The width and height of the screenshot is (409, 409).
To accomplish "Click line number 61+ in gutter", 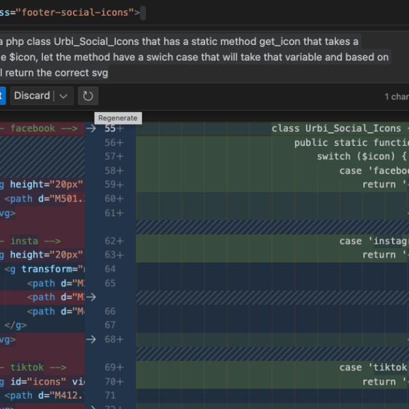I will (x=114, y=213).
